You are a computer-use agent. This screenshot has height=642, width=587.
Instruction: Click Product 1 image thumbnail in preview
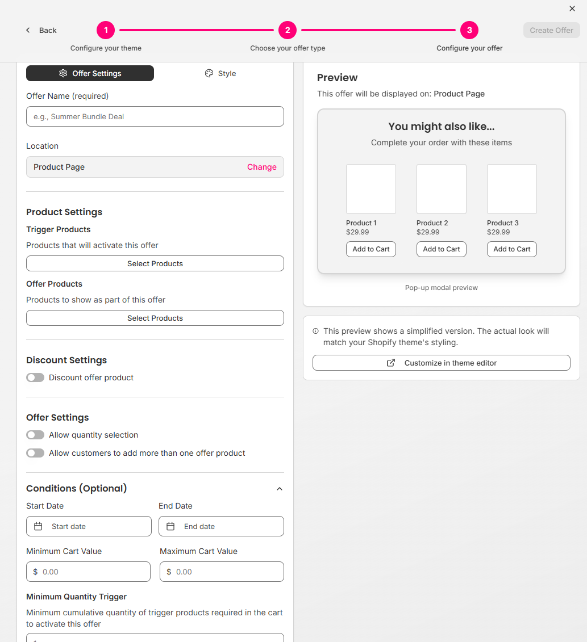(371, 189)
